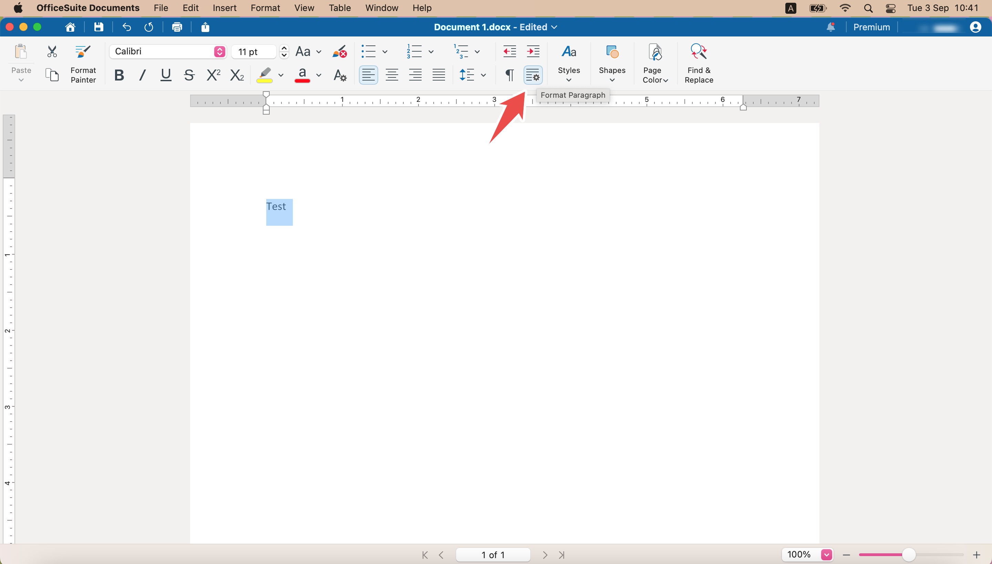Click the Clear Formatting eraser icon
Viewport: 992px width, 564px height.
tap(339, 52)
